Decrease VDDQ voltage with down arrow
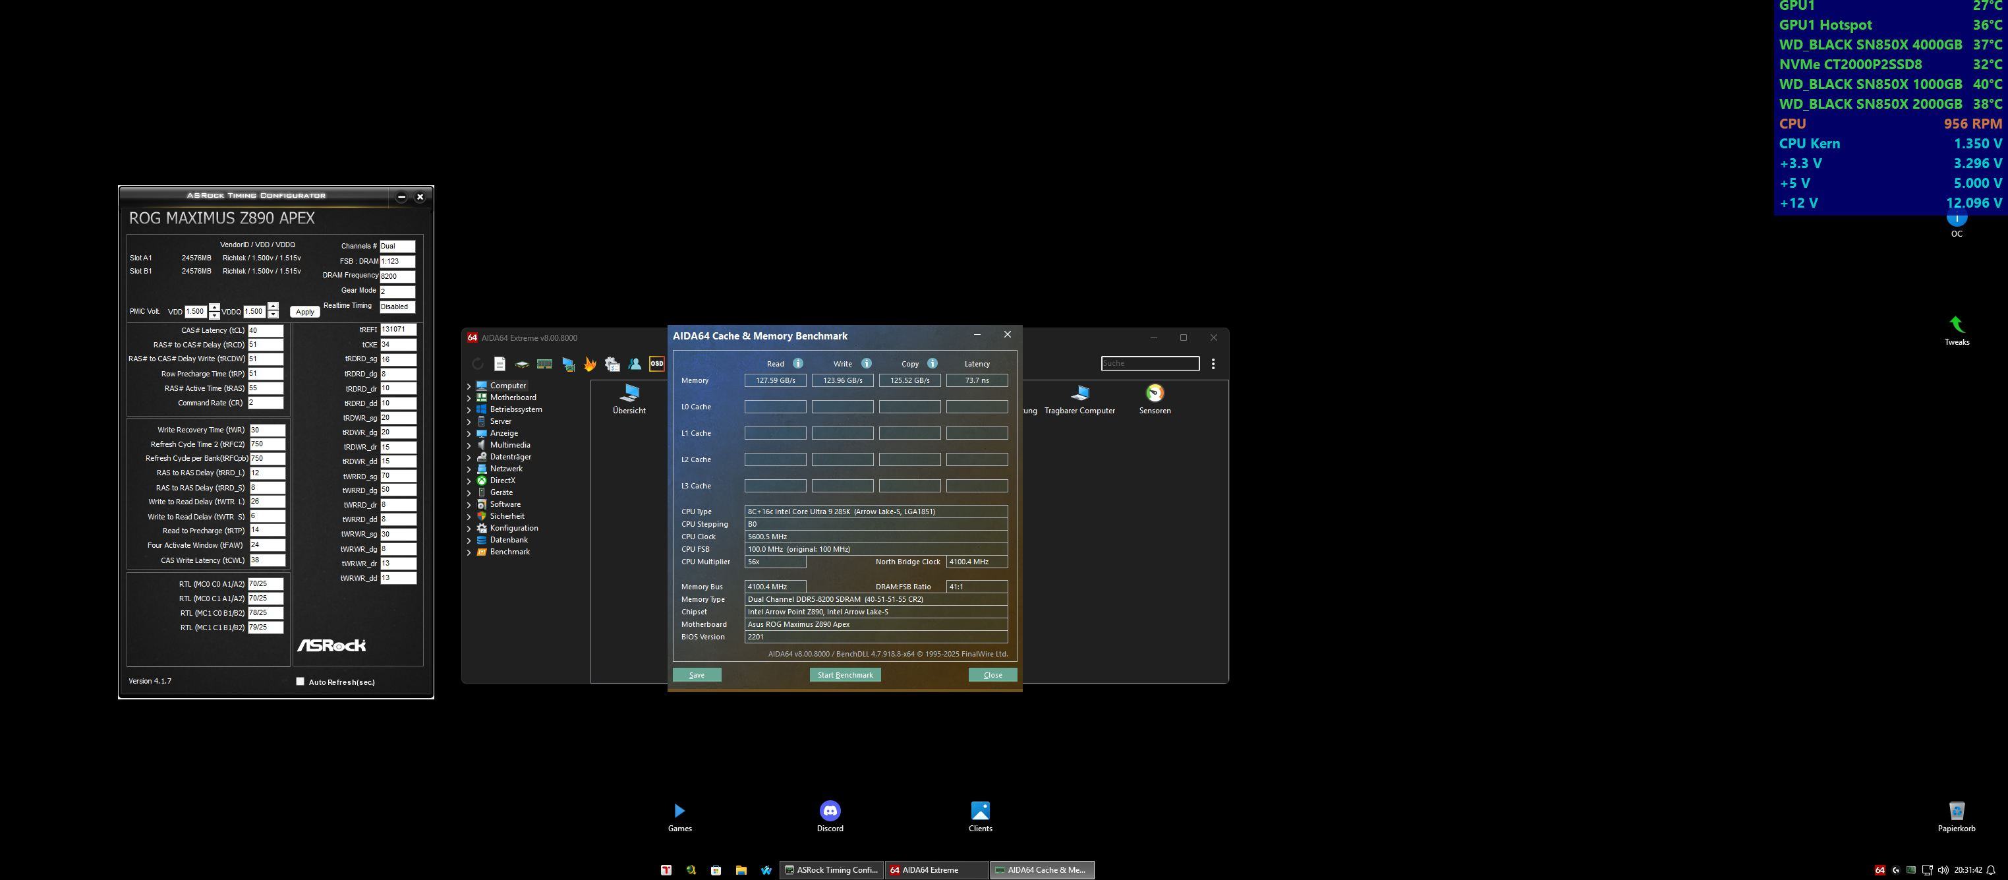This screenshot has height=880, width=2008. point(273,315)
